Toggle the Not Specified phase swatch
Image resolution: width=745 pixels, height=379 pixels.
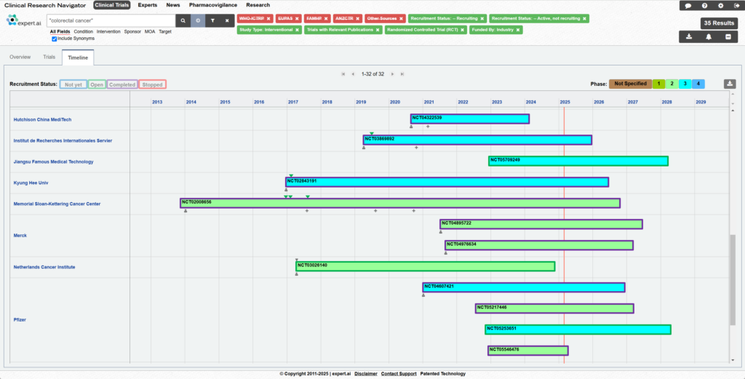(630, 84)
